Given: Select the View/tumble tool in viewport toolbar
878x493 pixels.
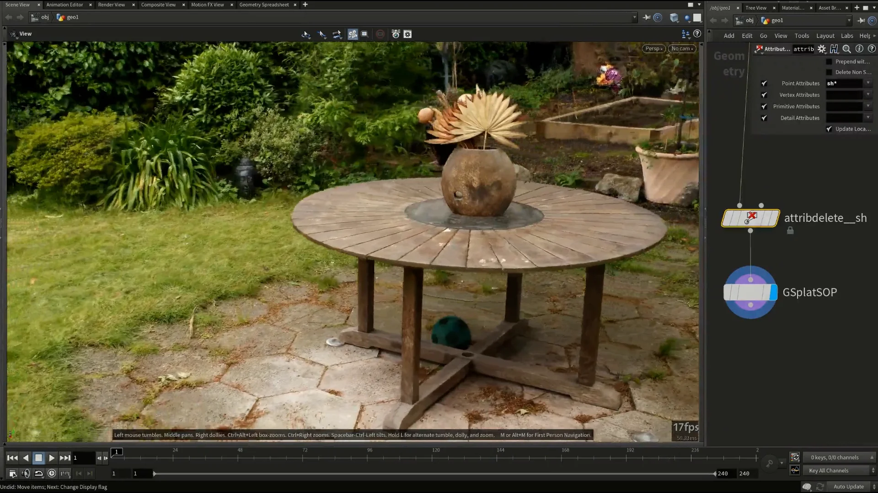Looking at the screenshot, I should [305, 34].
